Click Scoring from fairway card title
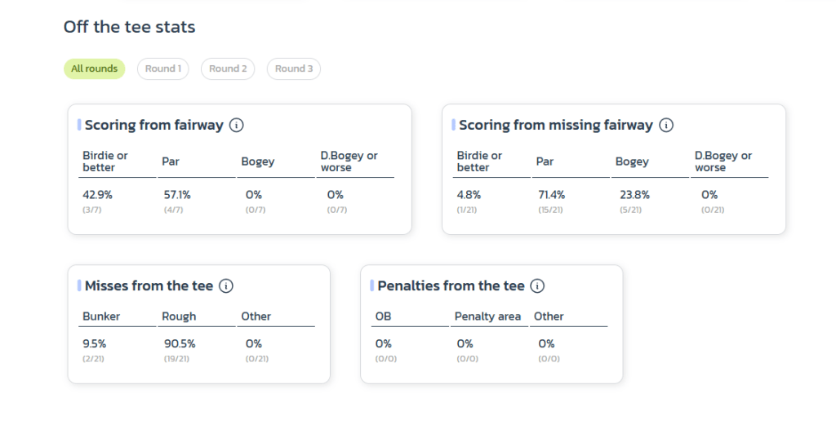 point(153,126)
